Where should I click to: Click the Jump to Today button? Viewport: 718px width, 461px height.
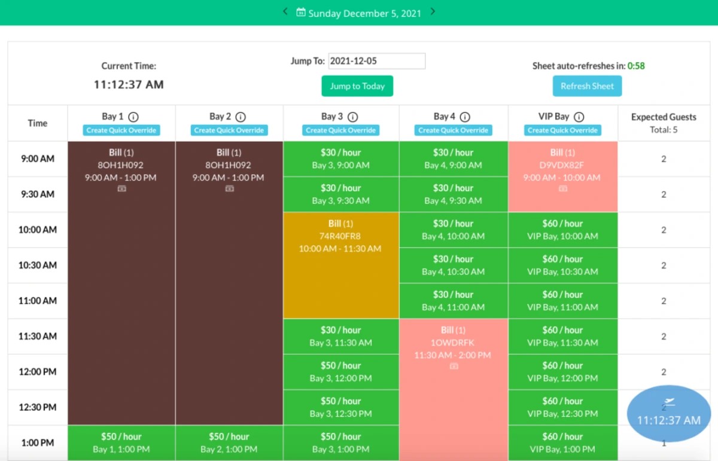[357, 86]
